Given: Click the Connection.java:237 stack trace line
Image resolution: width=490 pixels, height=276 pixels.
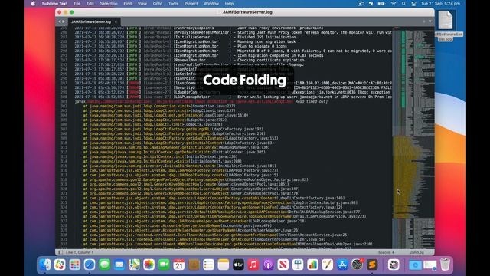Looking at the screenshot, I should pos(159,106).
